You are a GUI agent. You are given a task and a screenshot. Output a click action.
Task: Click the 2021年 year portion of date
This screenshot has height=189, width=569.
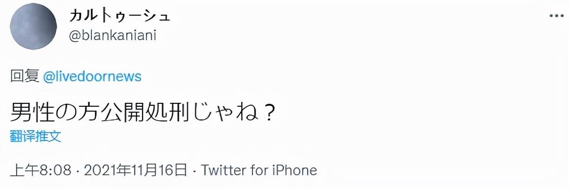[104, 170]
